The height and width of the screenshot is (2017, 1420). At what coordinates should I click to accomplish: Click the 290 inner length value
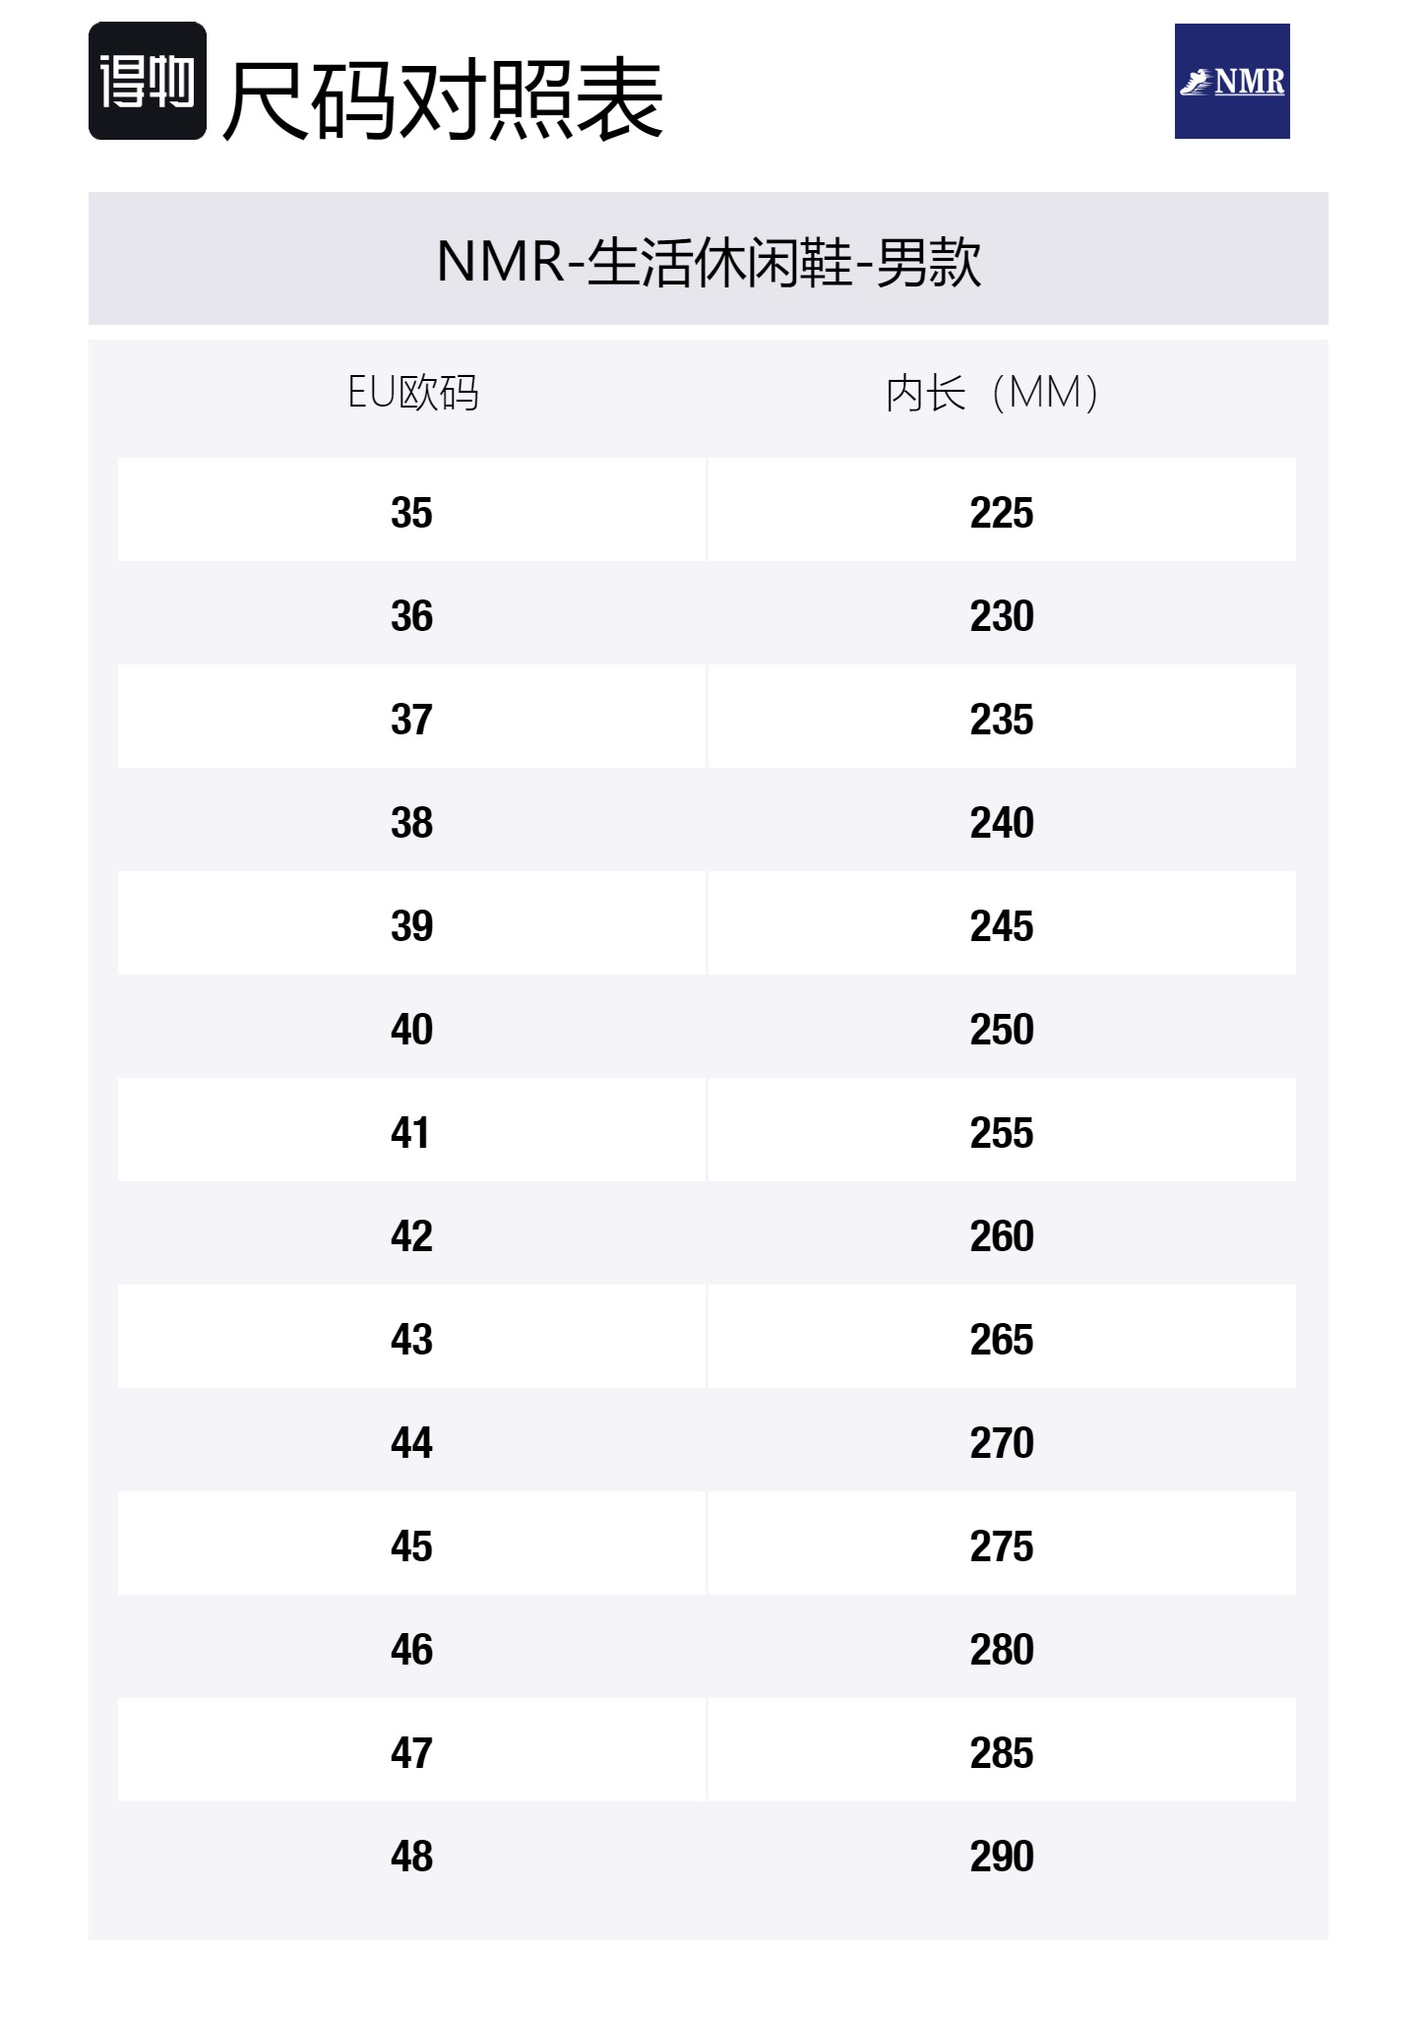point(1002,1856)
